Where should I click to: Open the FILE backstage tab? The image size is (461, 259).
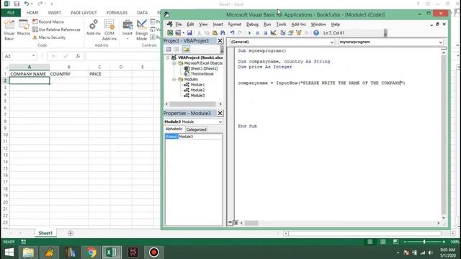(x=11, y=13)
